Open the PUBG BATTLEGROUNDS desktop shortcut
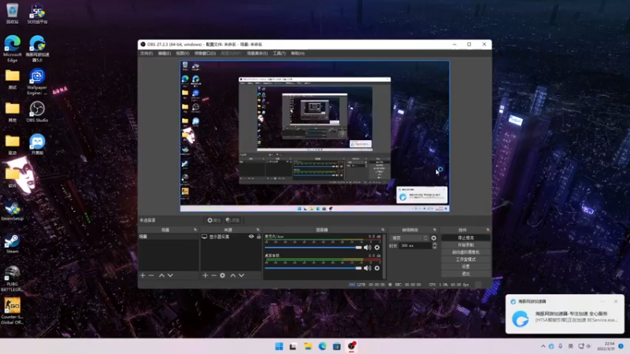630x354 pixels. (x=12, y=278)
